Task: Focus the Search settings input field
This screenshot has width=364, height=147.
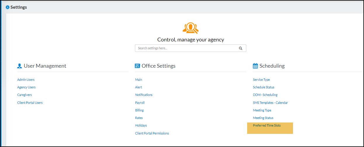Action: (186, 48)
